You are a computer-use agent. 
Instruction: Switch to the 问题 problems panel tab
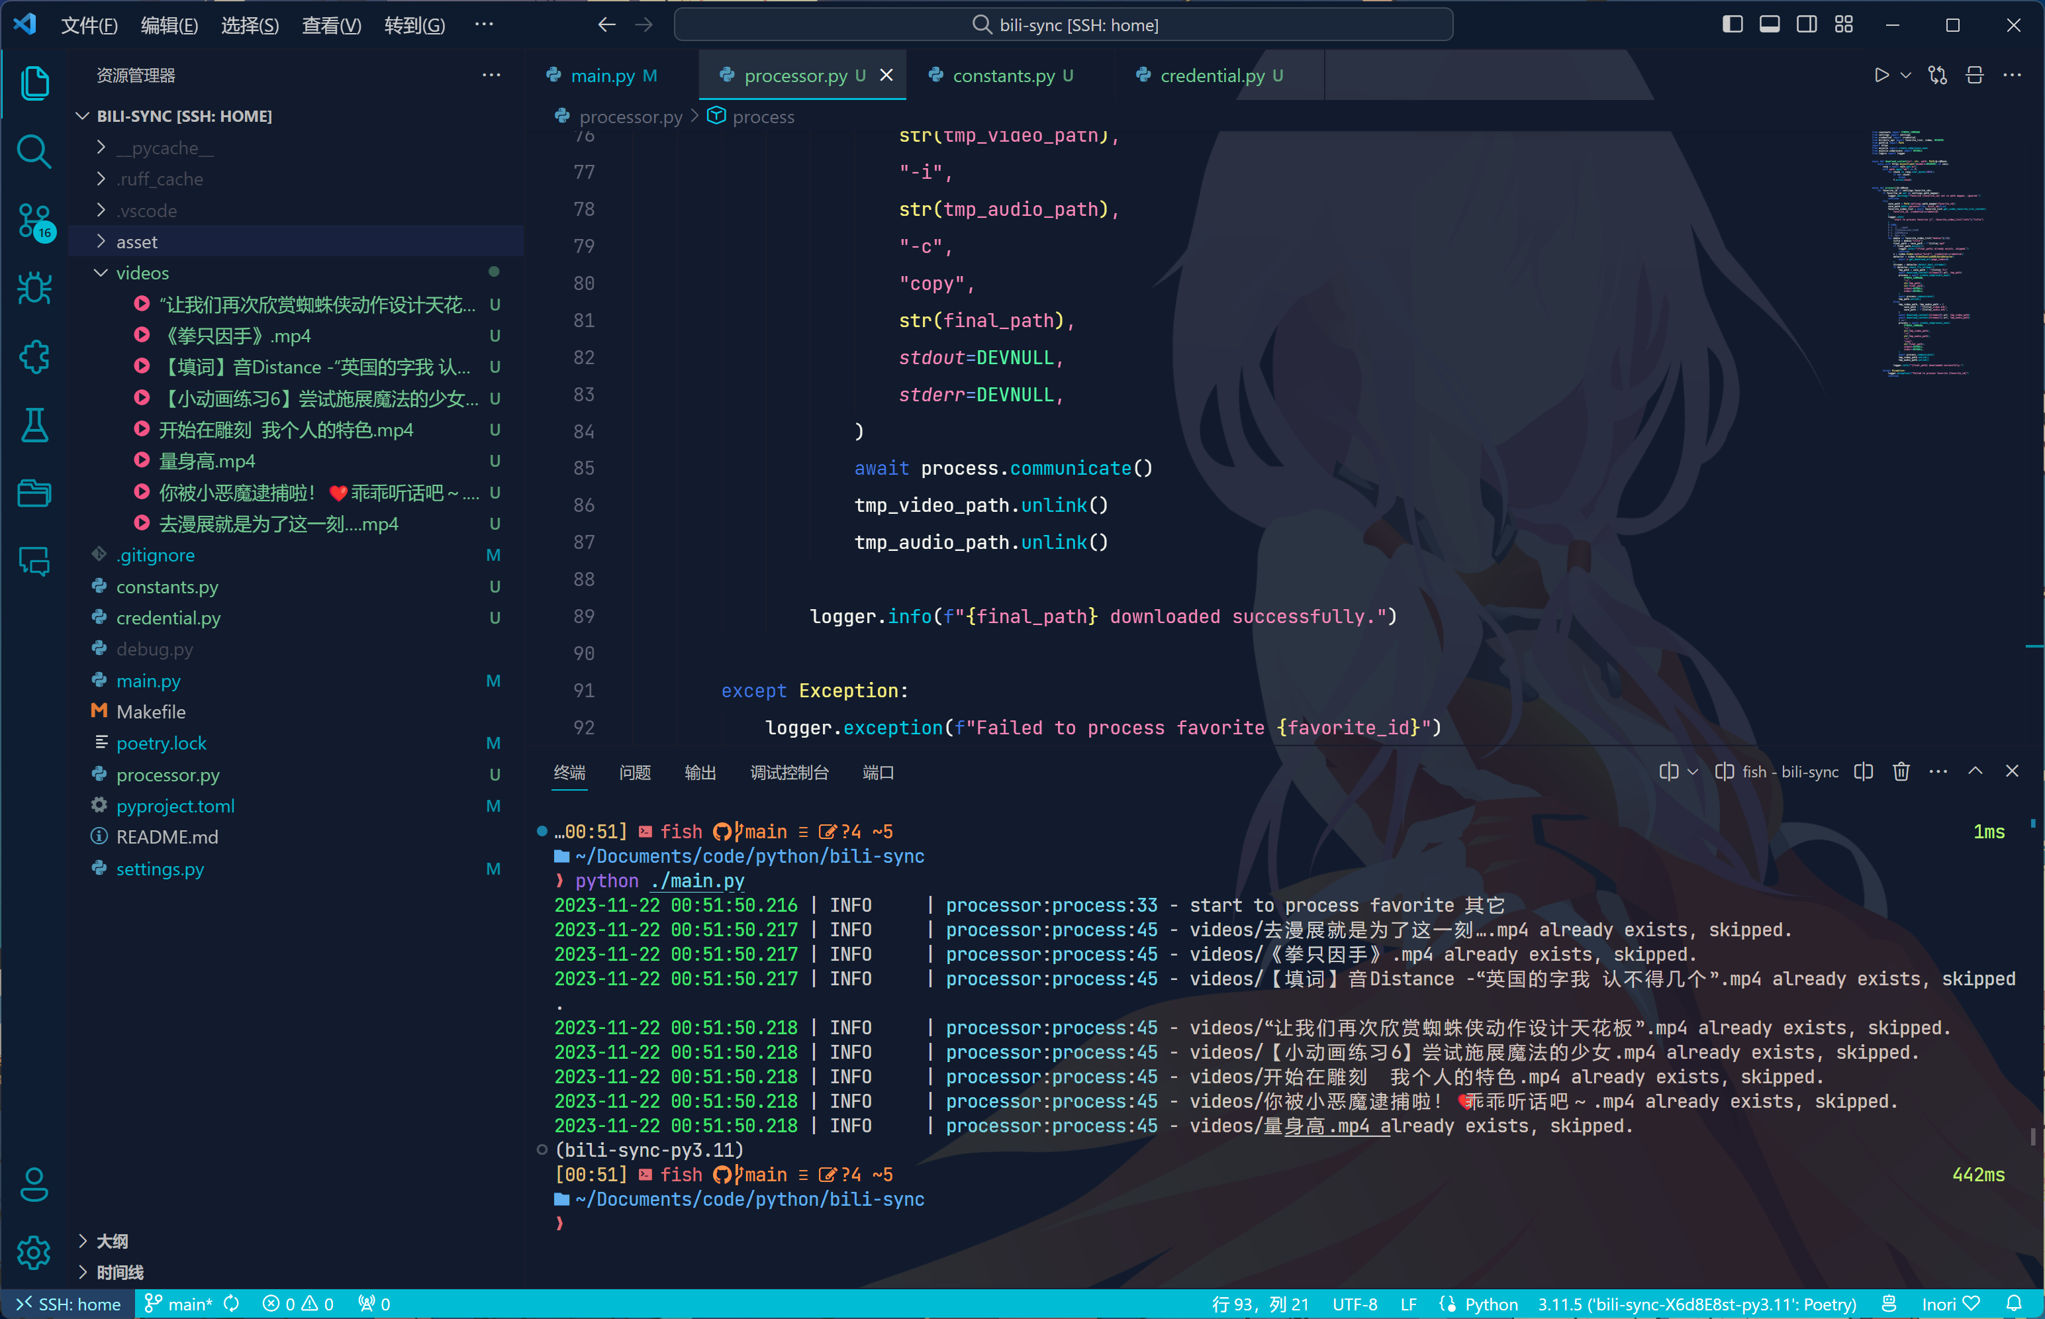click(x=635, y=773)
